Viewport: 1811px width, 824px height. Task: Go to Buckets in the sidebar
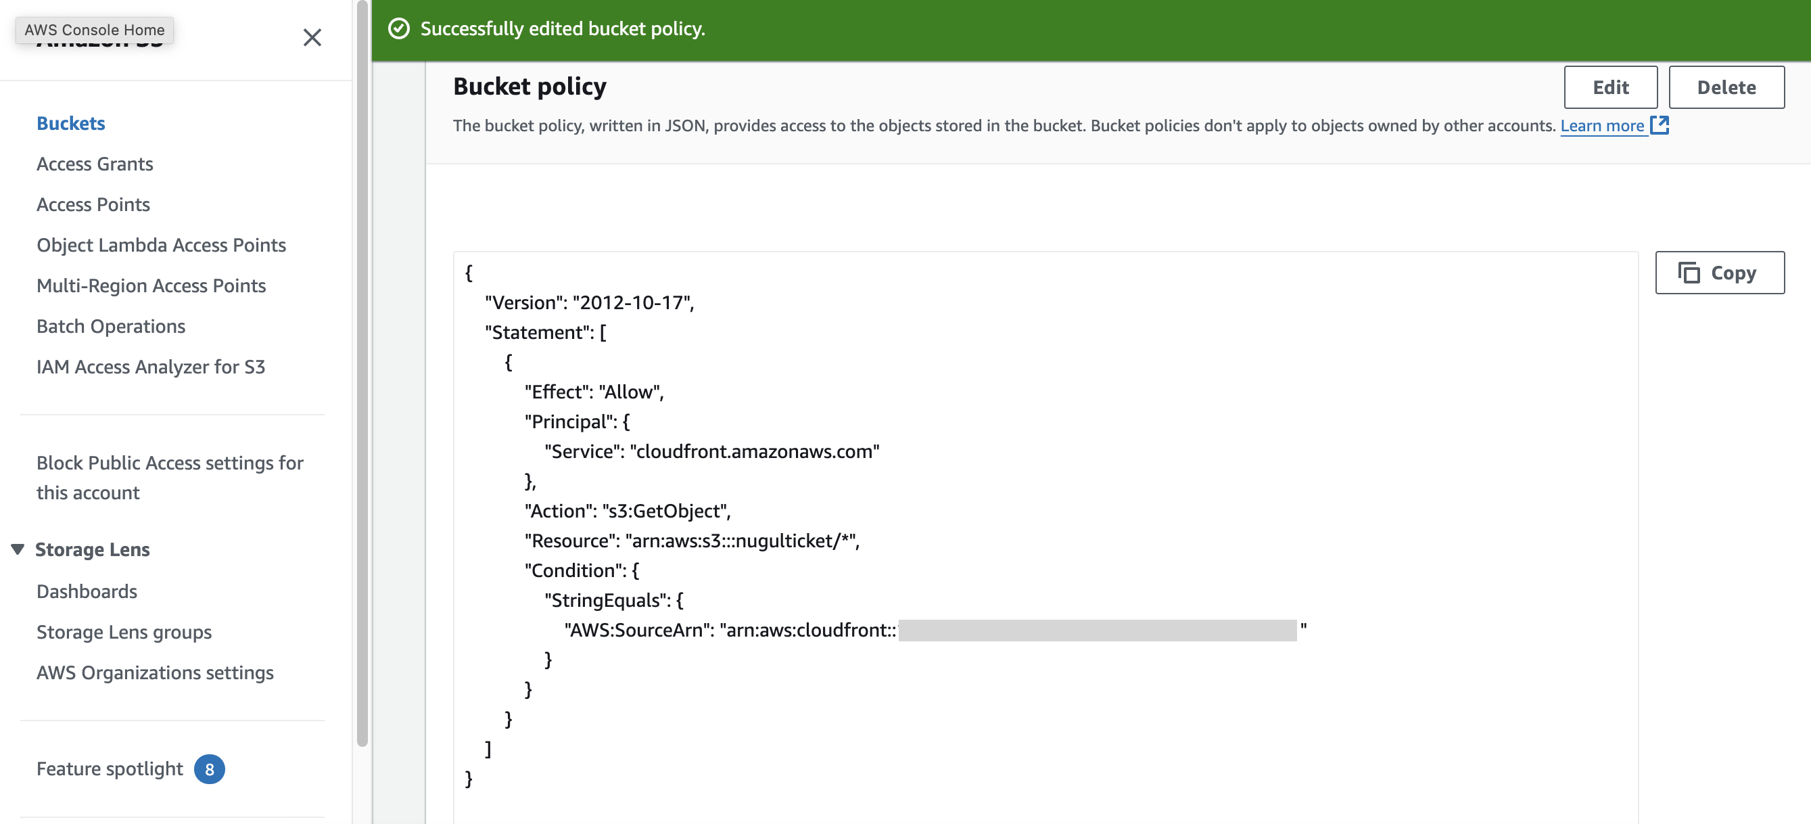click(x=71, y=123)
